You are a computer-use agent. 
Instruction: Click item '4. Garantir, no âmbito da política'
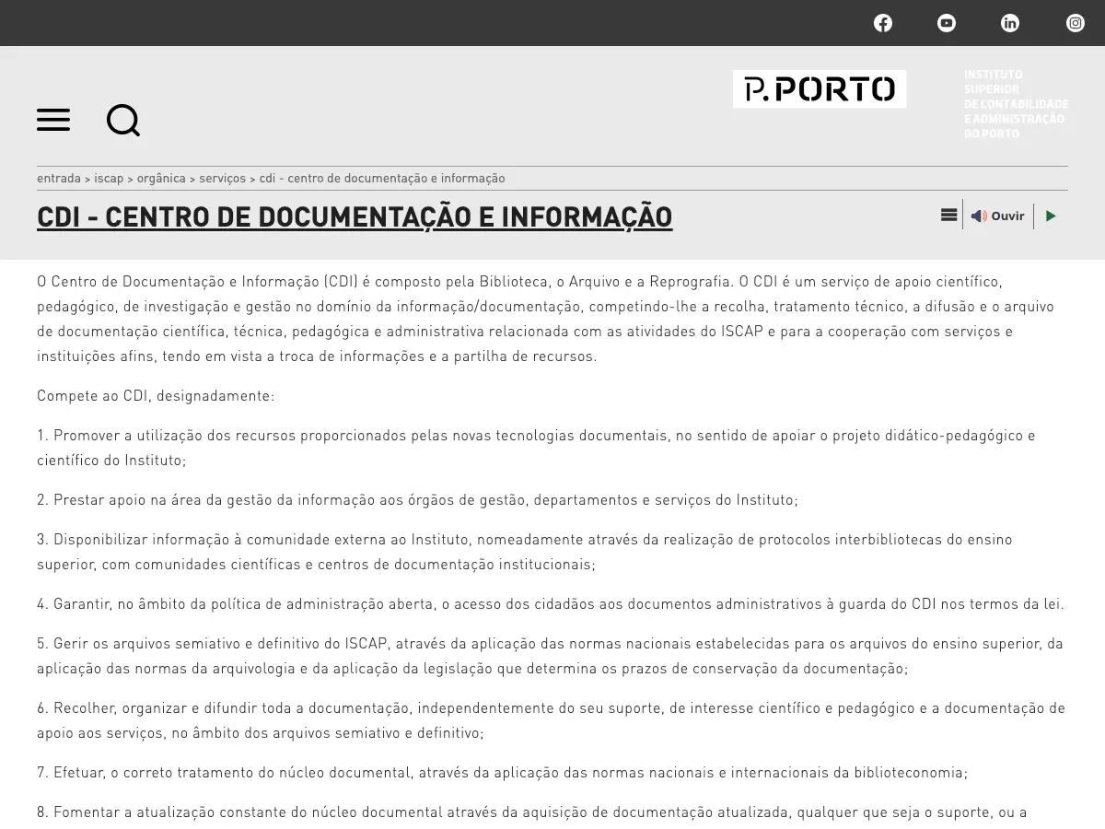pos(551,604)
